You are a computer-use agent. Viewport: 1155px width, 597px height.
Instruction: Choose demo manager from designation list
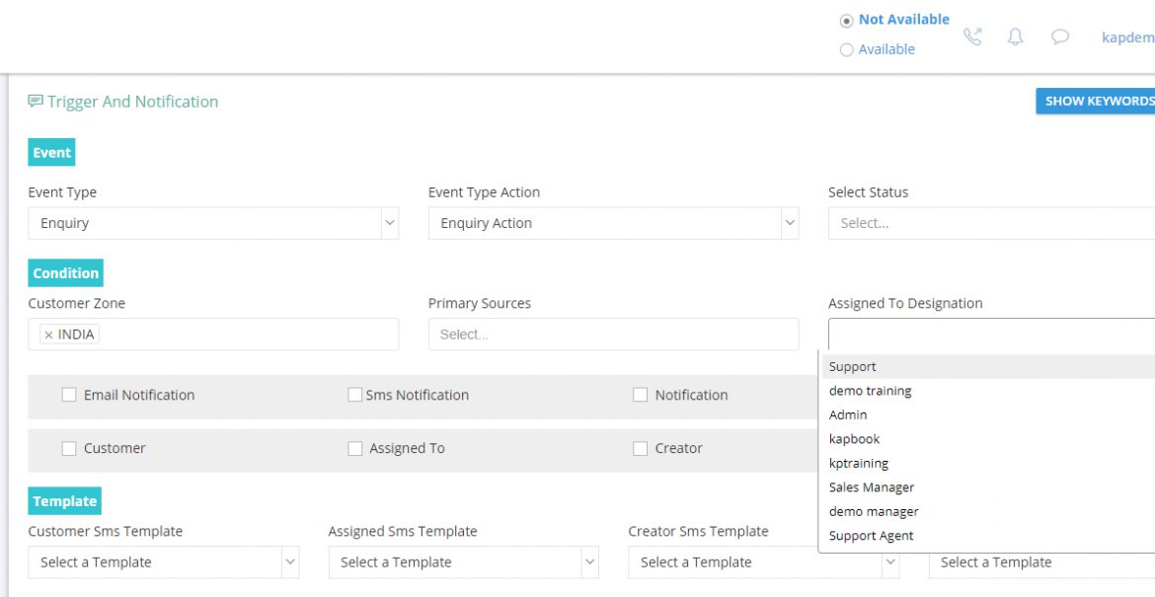pos(988,511)
